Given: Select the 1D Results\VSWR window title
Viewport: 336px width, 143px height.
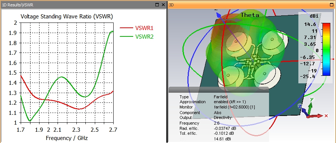Looking at the screenshot, I should 18,5.
